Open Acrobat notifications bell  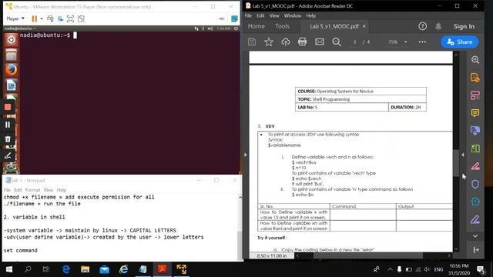pos(438,26)
